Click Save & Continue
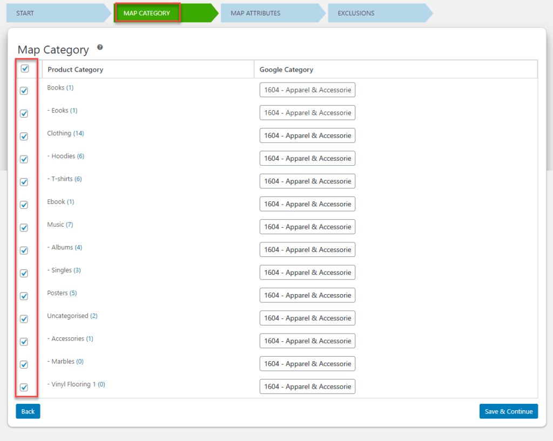This screenshot has height=441, width=553. click(x=508, y=411)
